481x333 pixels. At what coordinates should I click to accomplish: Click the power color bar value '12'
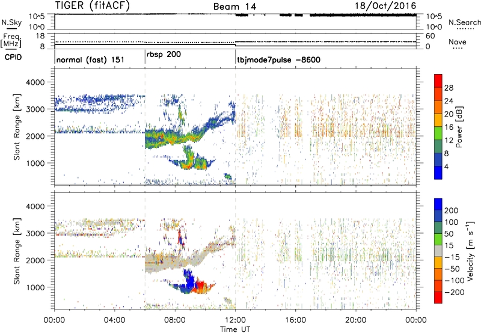tap(449, 141)
